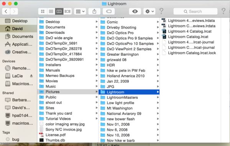Select the LightroomMasters folder

pos(129,97)
